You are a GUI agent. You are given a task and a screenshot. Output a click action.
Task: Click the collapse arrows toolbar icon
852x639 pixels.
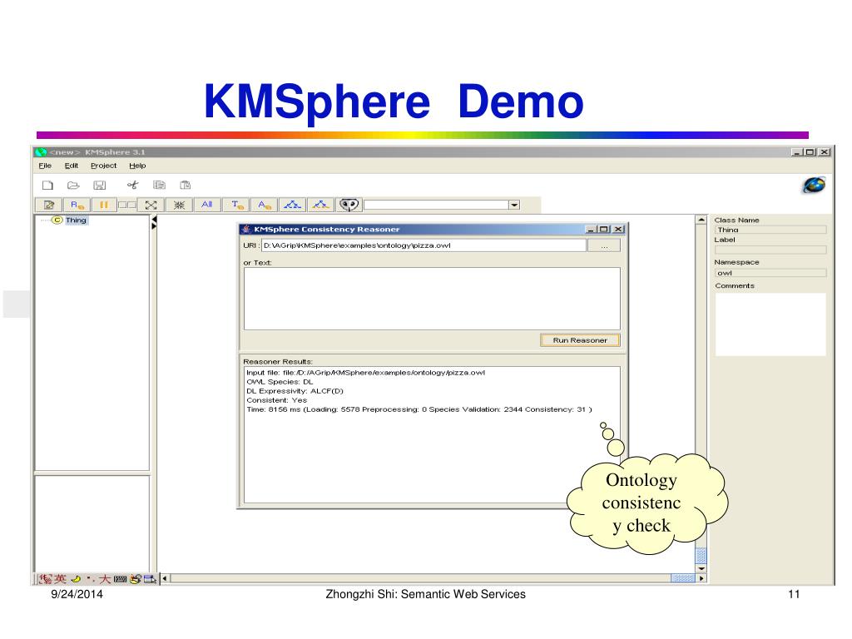pyautogui.click(x=180, y=205)
